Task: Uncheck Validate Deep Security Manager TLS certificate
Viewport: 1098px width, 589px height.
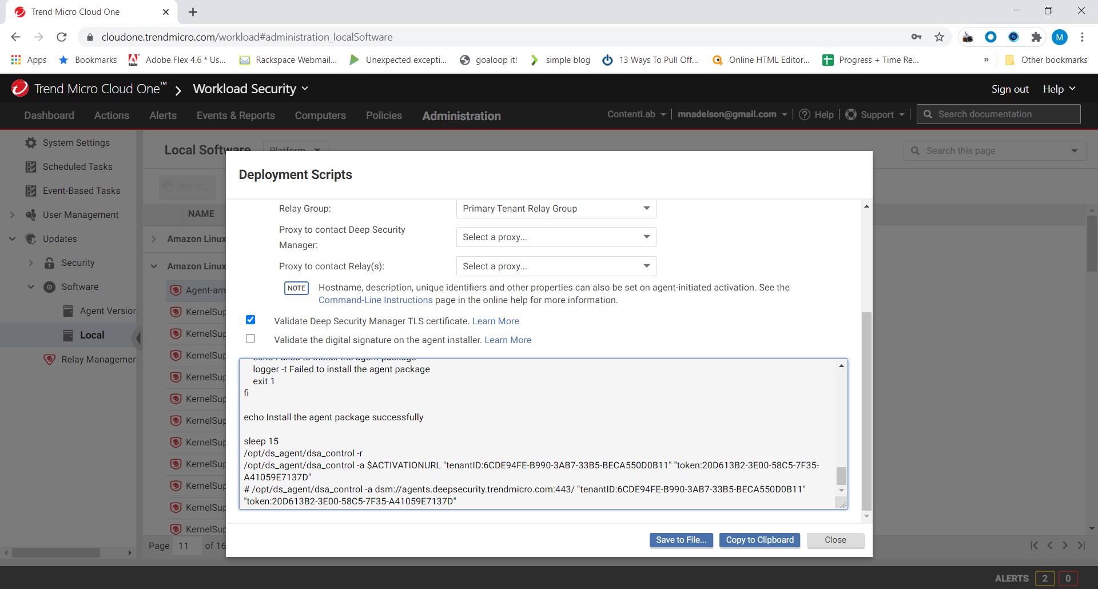Action: click(x=250, y=320)
